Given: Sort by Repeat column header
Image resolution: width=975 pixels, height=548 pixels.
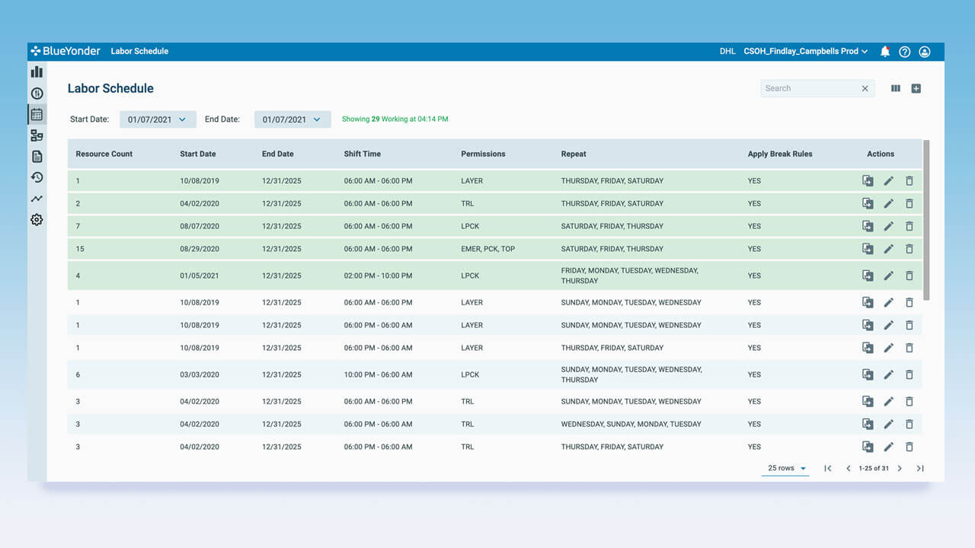Looking at the screenshot, I should pos(574,154).
